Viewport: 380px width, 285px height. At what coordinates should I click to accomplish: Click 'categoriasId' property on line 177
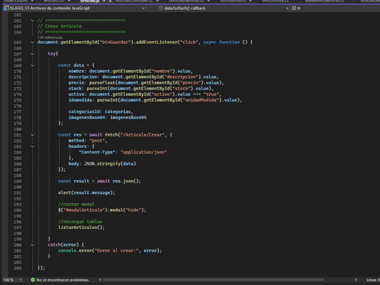point(84,112)
